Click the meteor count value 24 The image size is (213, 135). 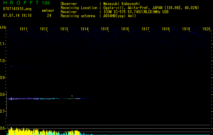(x=49, y=16)
